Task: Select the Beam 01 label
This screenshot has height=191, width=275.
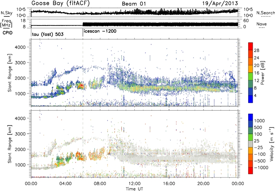Action: (134, 4)
